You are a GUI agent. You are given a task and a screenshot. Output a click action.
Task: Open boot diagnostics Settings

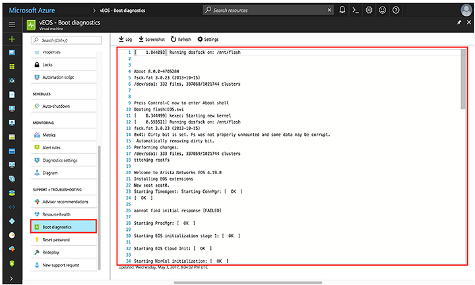click(x=208, y=40)
